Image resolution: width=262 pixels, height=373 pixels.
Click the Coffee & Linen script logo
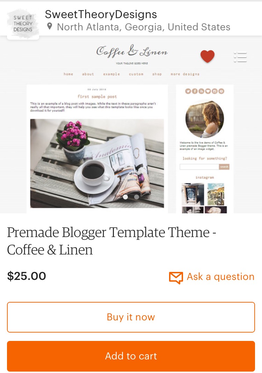coord(132,51)
